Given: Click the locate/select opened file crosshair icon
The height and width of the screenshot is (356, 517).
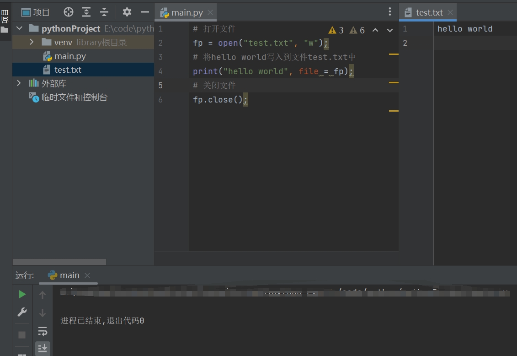Looking at the screenshot, I should tap(68, 12).
